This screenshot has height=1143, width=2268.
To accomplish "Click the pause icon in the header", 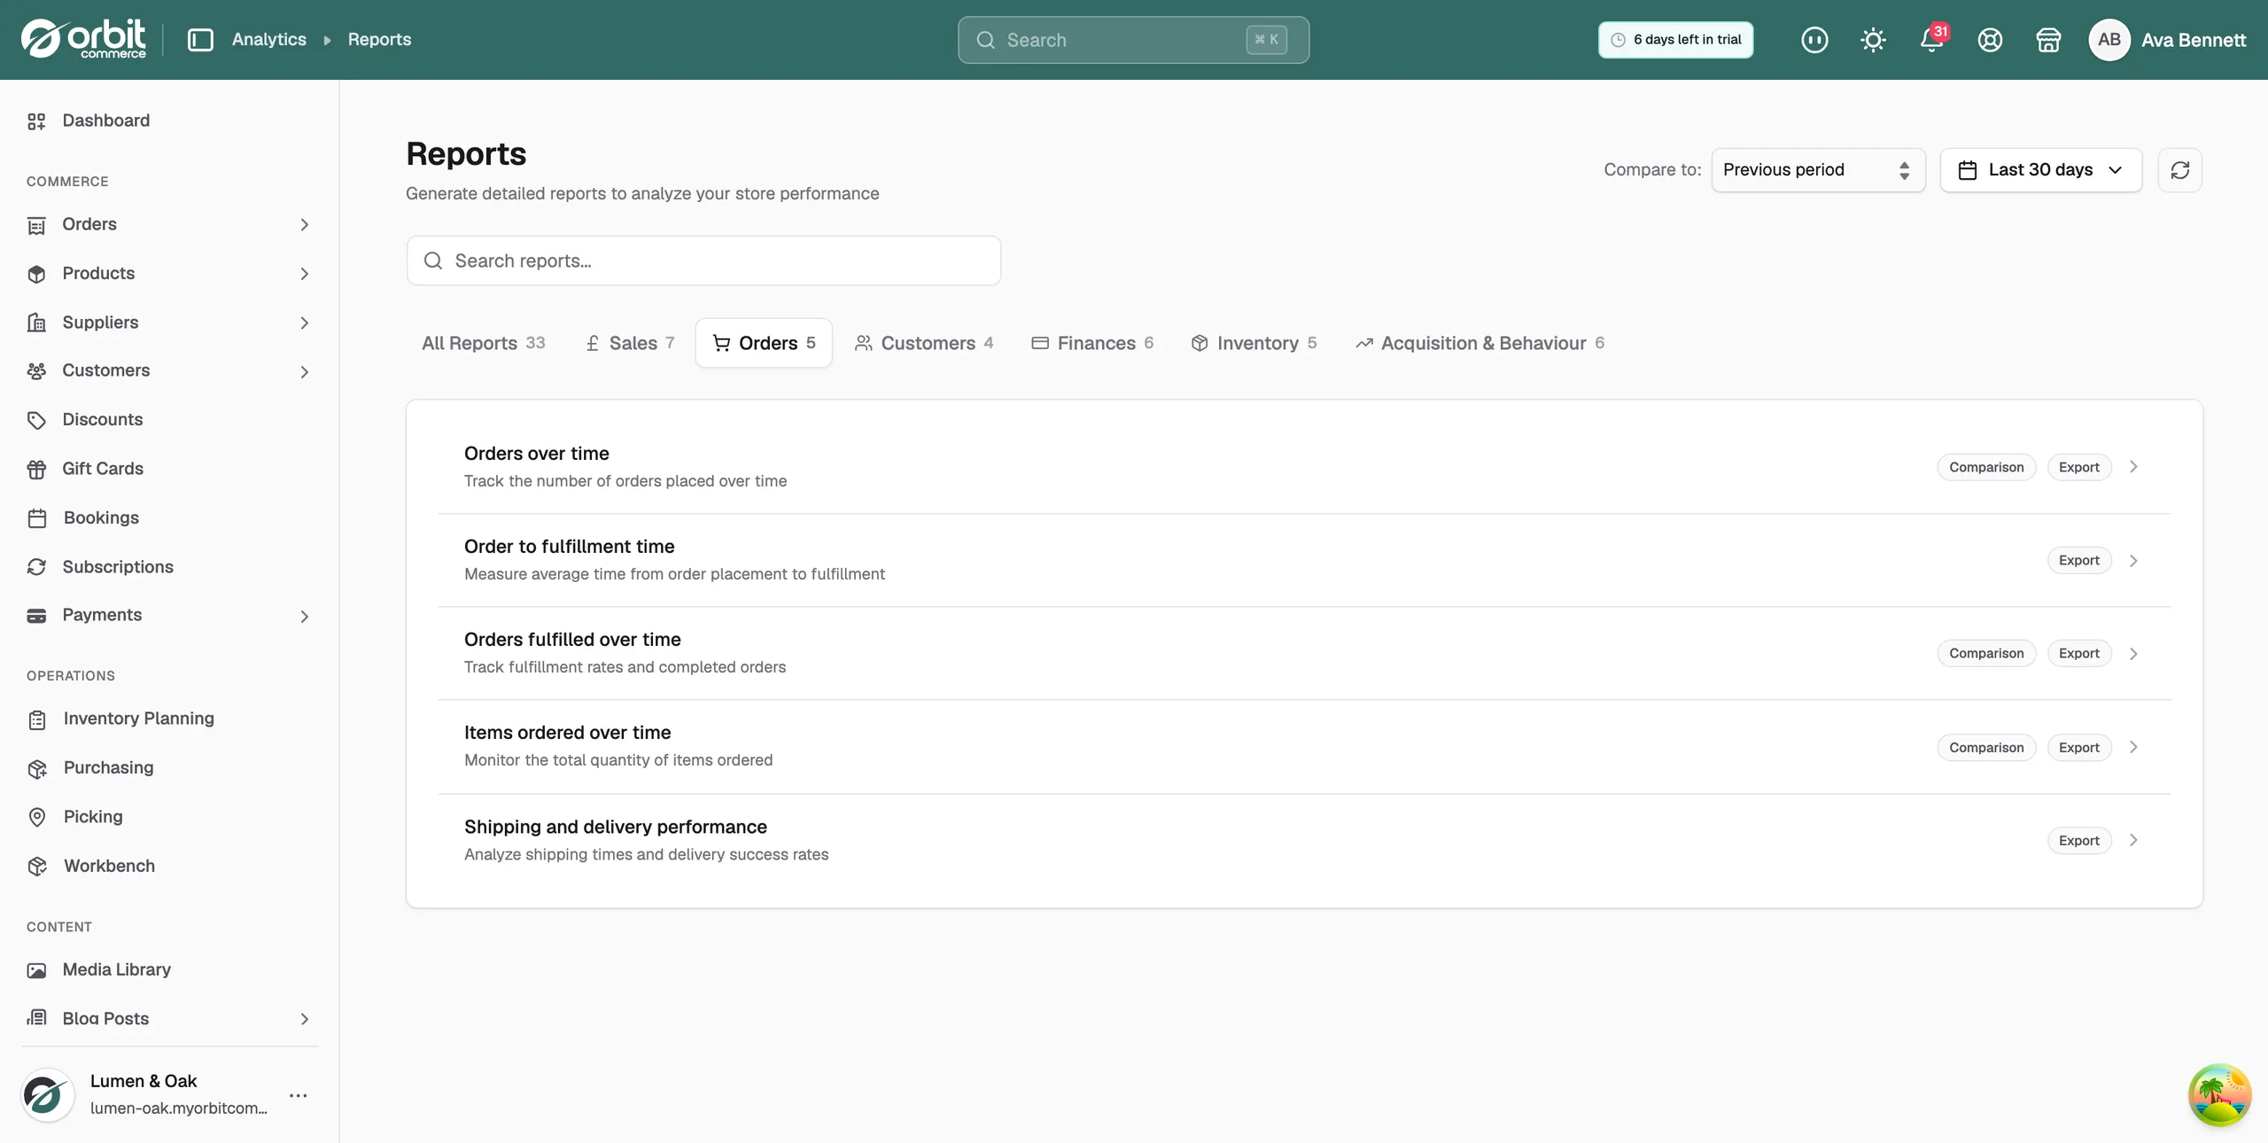I will (x=1814, y=40).
